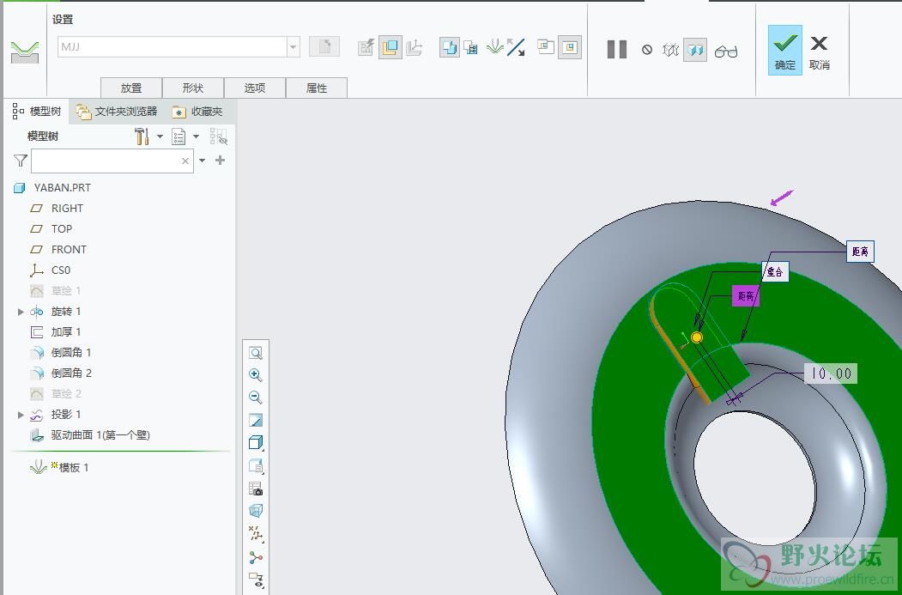Open the datum display filters icon
Image resolution: width=902 pixels, height=595 pixels.
[x=256, y=534]
